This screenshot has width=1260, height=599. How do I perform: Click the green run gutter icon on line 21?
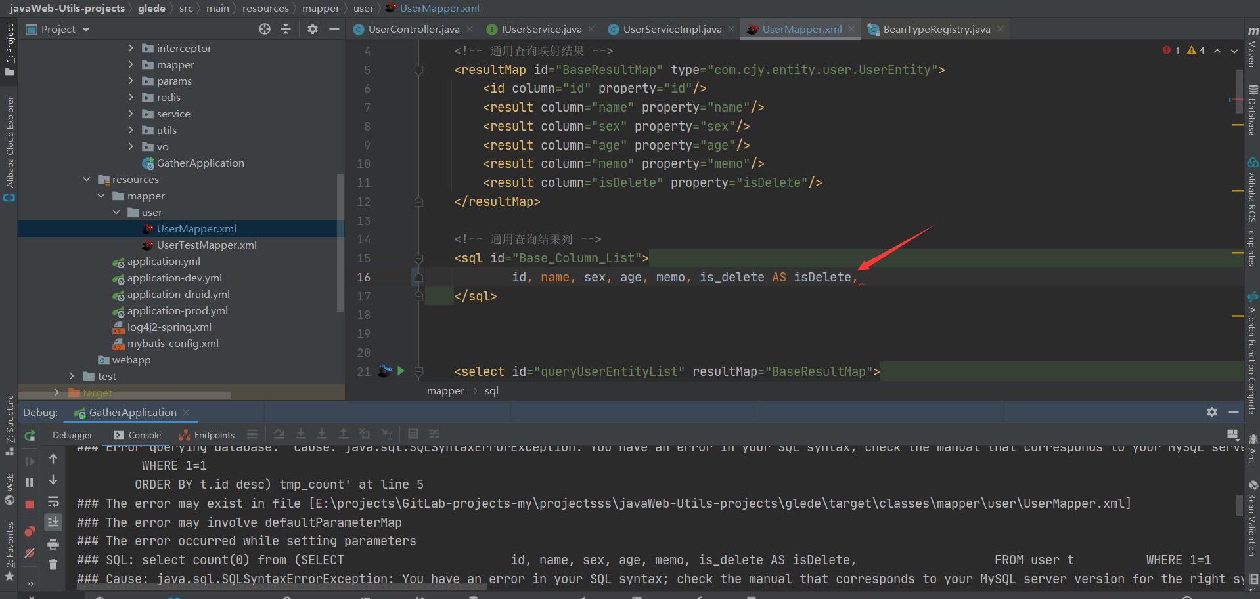click(401, 371)
